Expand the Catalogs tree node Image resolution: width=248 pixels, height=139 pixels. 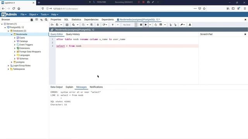15,41
